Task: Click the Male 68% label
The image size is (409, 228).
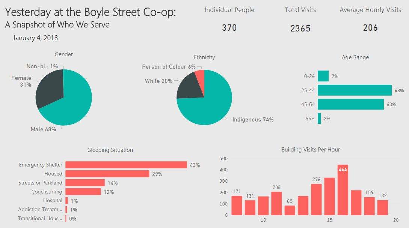Action: click(43, 129)
